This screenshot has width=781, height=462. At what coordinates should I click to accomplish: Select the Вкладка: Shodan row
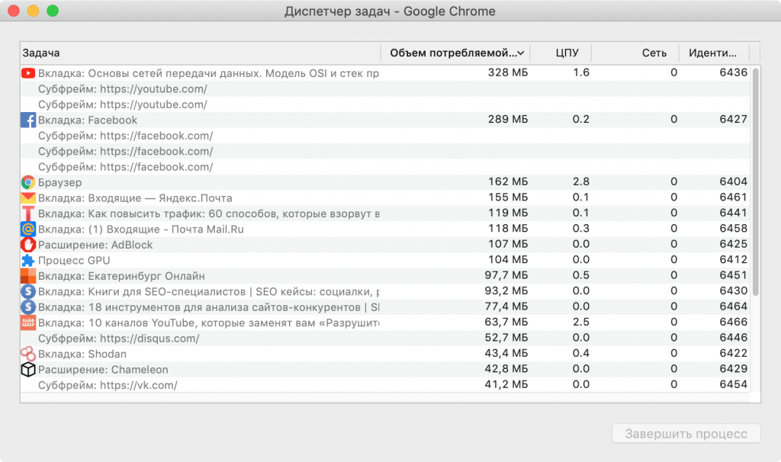pos(385,354)
